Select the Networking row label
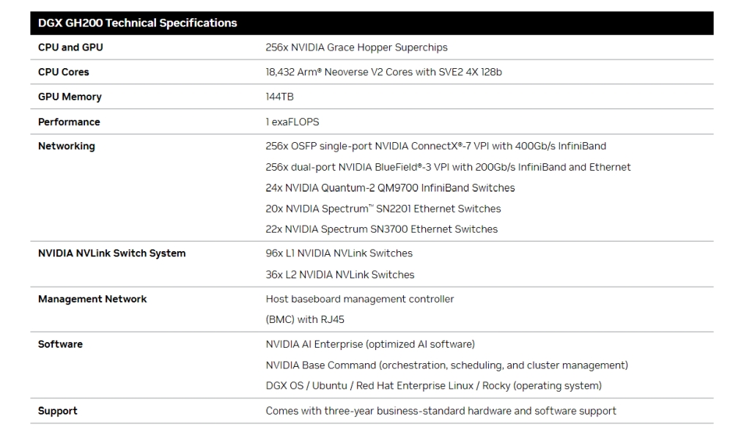This screenshot has width=733, height=435. click(59, 146)
